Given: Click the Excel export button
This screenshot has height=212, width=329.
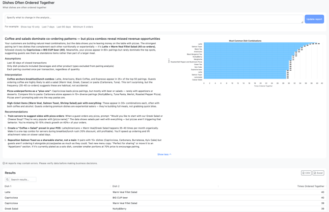Looking at the screenshot, I should 318,173.
